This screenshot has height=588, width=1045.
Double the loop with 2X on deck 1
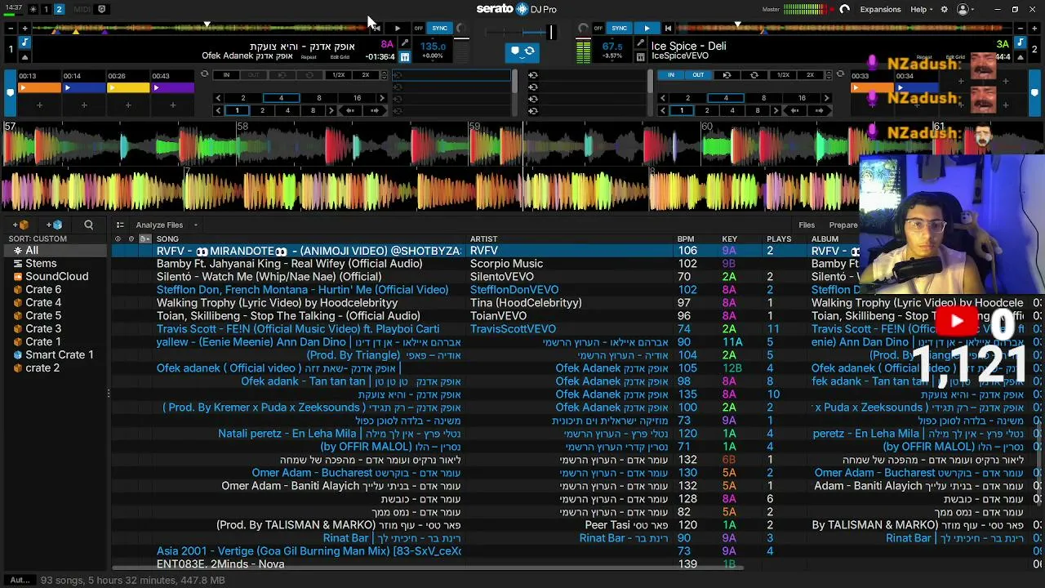click(x=366, y=75)
